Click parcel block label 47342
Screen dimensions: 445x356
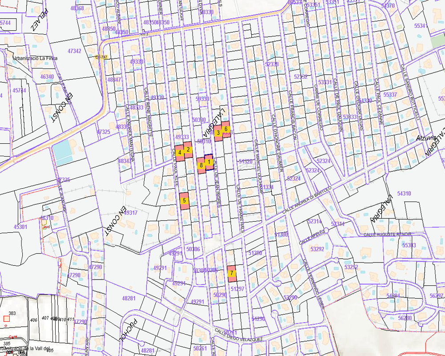coord(74,51)
